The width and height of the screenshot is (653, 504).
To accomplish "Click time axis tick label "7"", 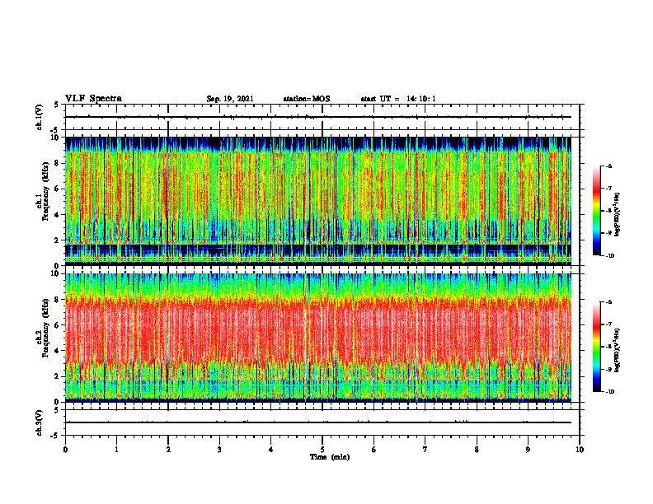I will 425,450.
